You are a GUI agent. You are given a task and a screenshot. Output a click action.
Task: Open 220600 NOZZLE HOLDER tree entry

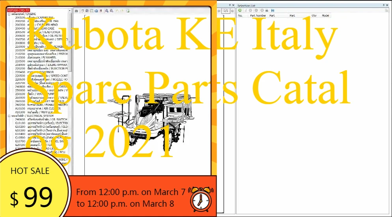41,79
